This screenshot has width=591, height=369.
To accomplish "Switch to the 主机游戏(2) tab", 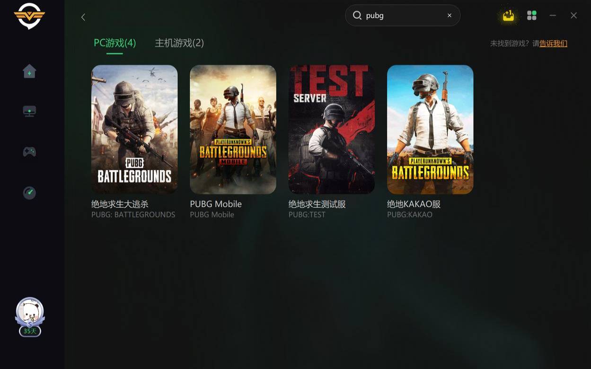I will click(x=179, y=43).
